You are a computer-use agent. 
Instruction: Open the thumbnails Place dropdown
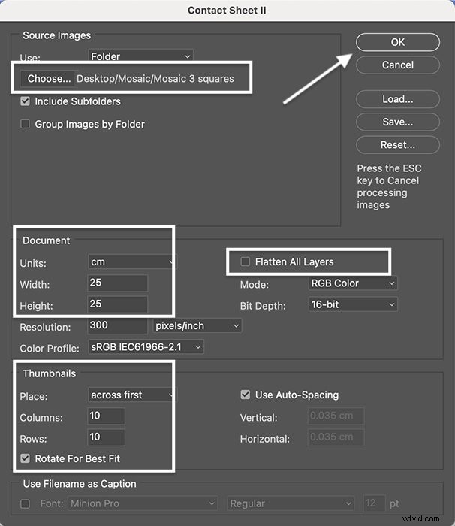[131, 394]
